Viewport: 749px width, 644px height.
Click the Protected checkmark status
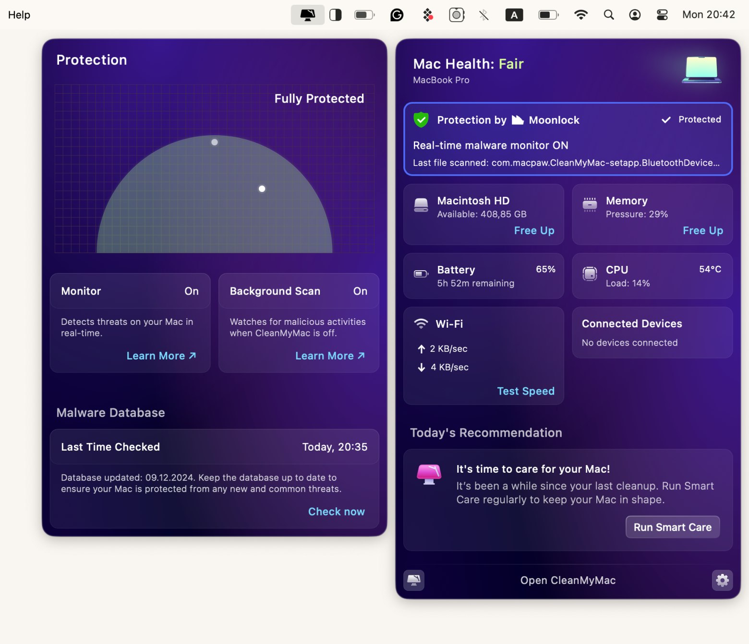(x=691, y=119)
